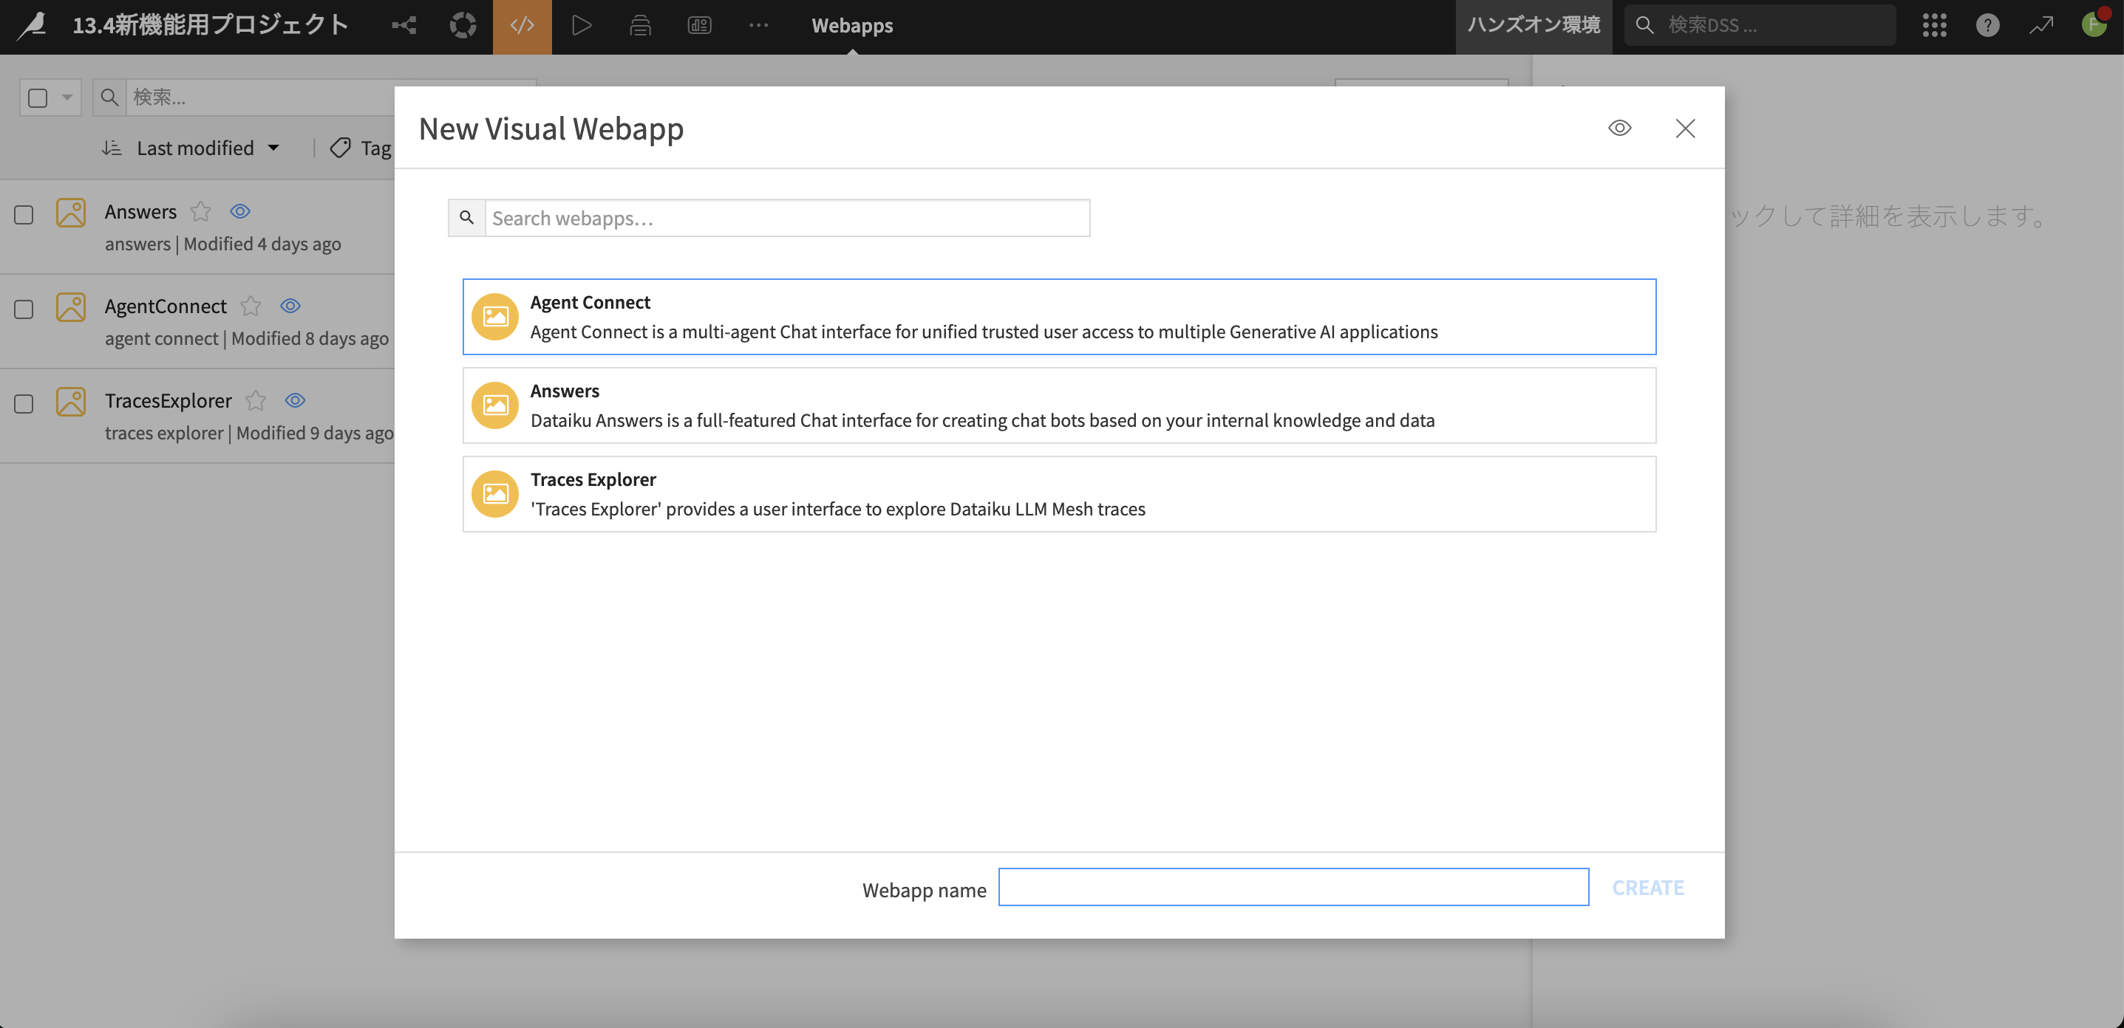Check the TracesExplorer webapp checkbox

tap(24, 404)
